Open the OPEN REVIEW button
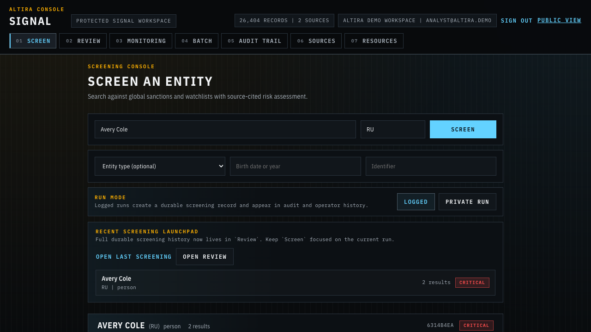 [205, 256]
